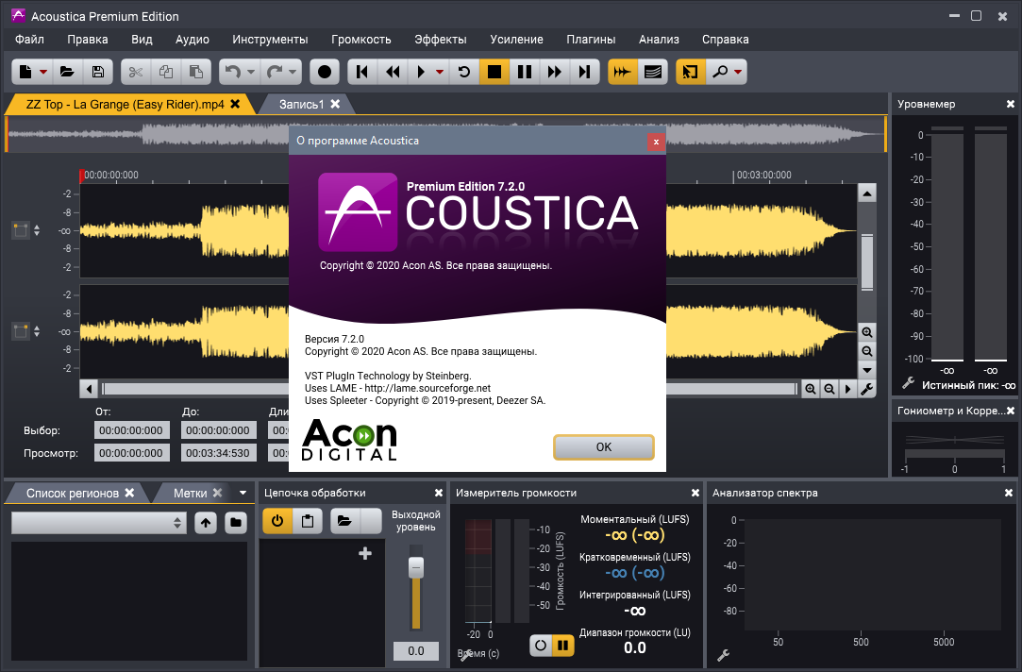Start recording with the Record button

(x=325, y=72)
